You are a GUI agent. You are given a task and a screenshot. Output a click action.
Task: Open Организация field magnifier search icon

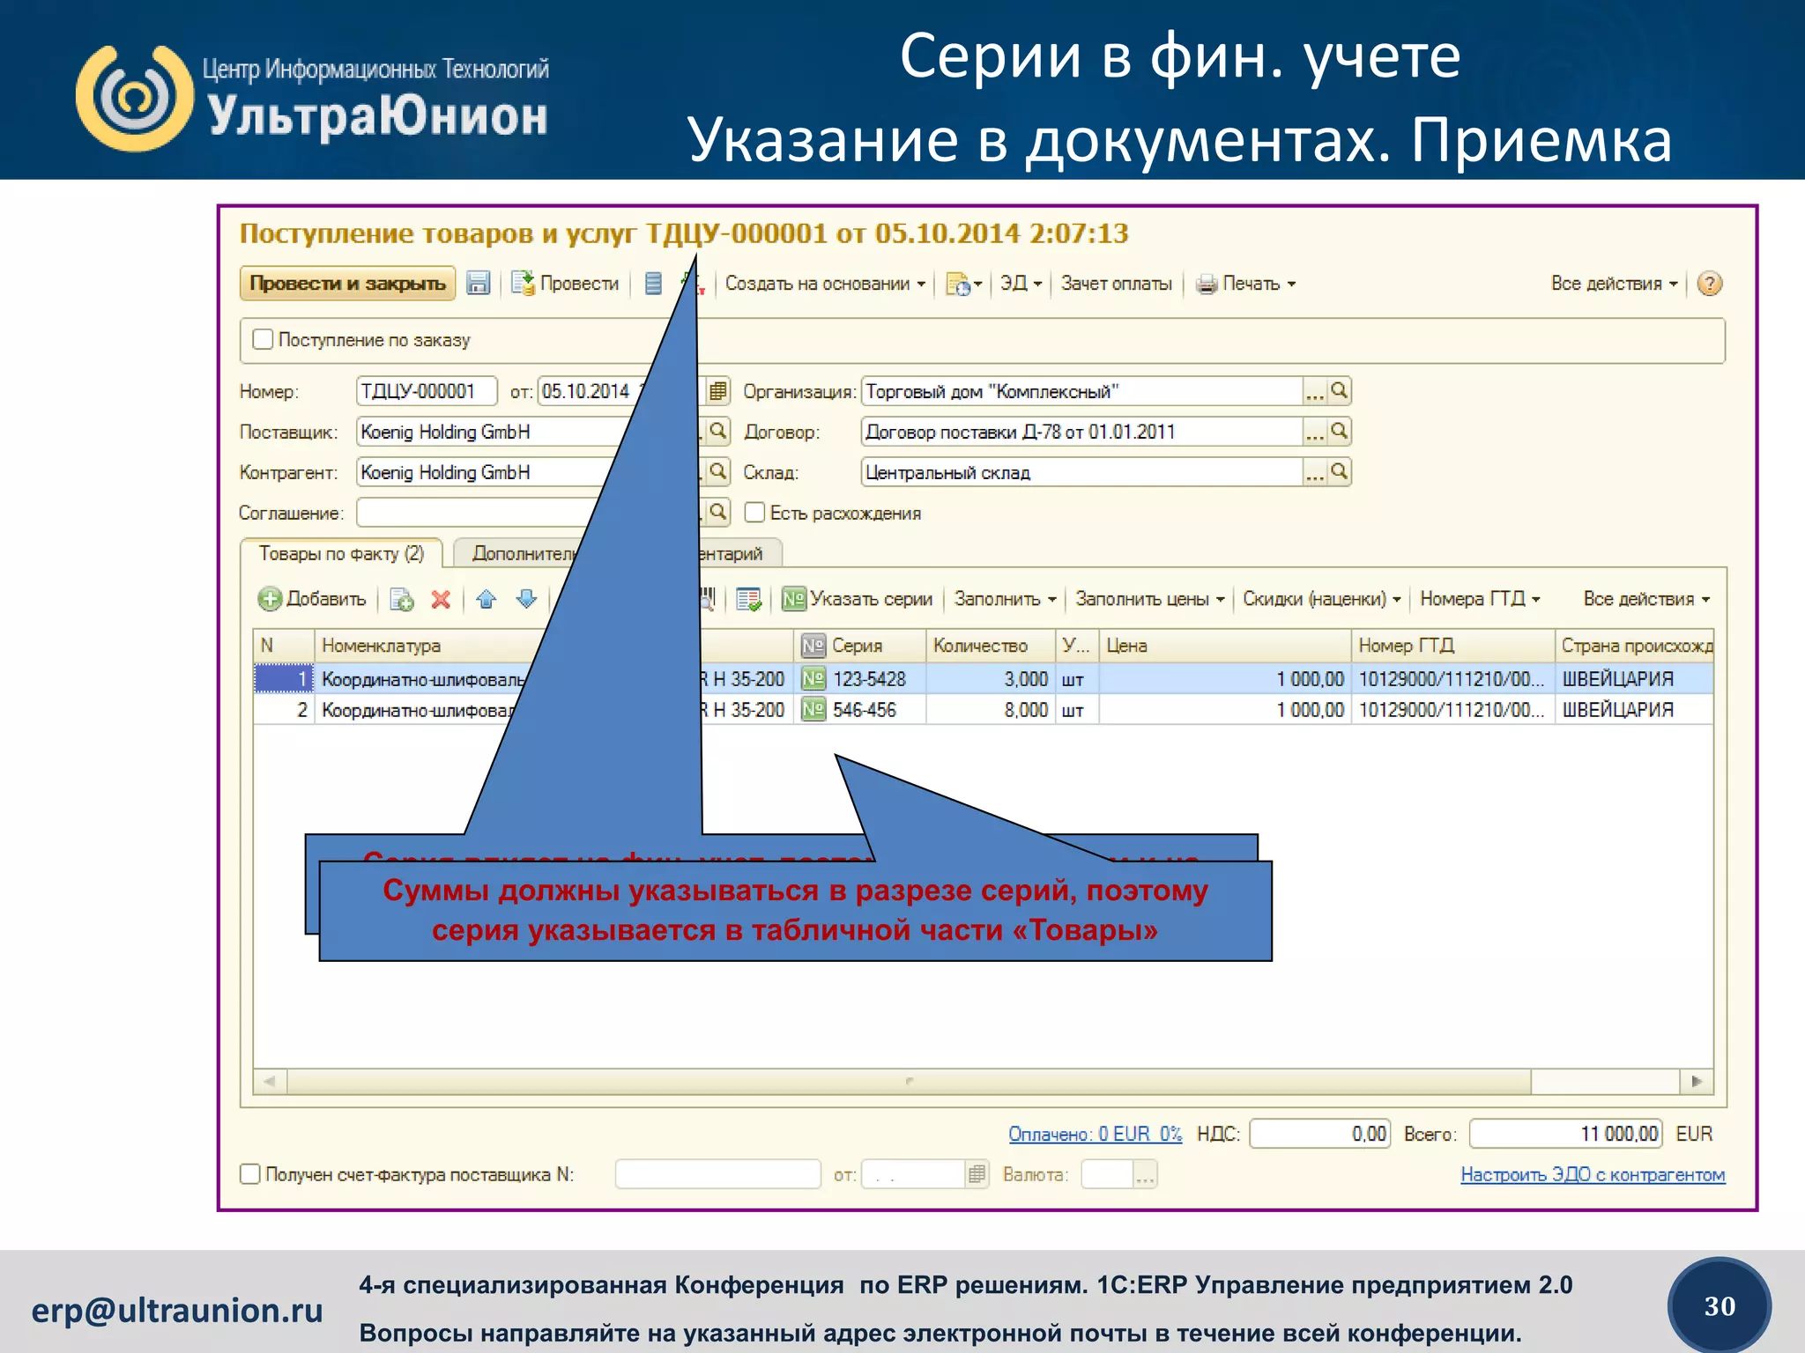1339,390
